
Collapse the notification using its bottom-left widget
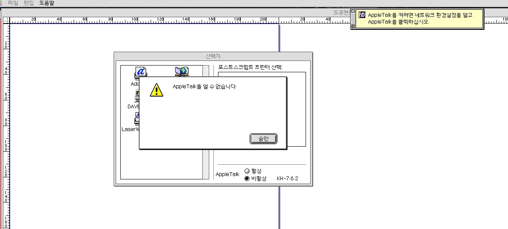click(353, 26)
